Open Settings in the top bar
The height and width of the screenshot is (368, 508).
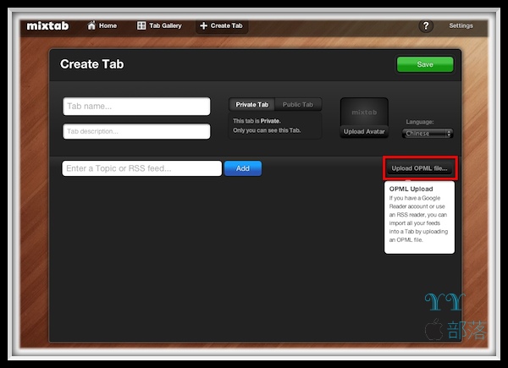(461, 25)
